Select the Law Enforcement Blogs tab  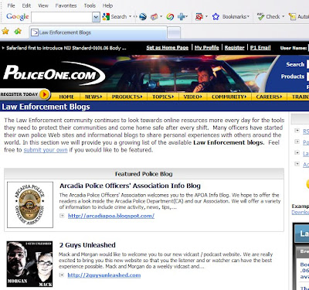98,32
